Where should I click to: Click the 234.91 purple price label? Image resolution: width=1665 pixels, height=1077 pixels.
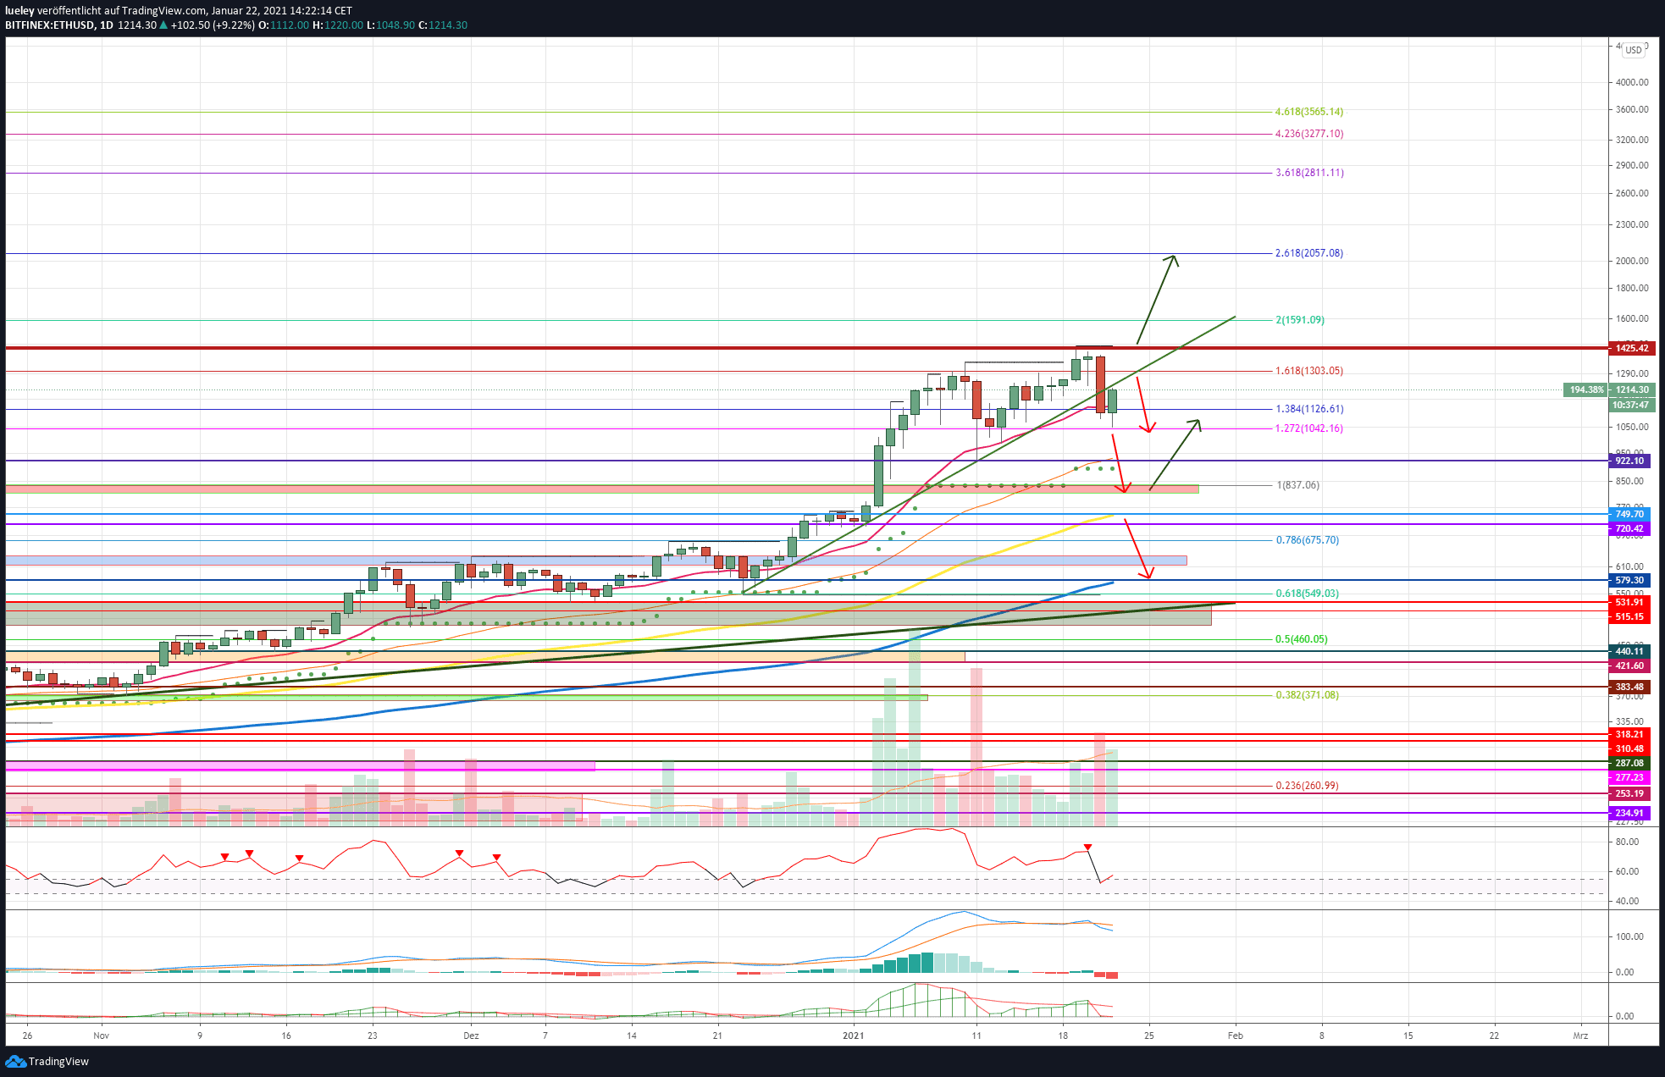click(x=1631, y=813)
